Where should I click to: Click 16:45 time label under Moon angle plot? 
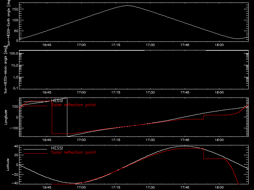click(47, 92)
